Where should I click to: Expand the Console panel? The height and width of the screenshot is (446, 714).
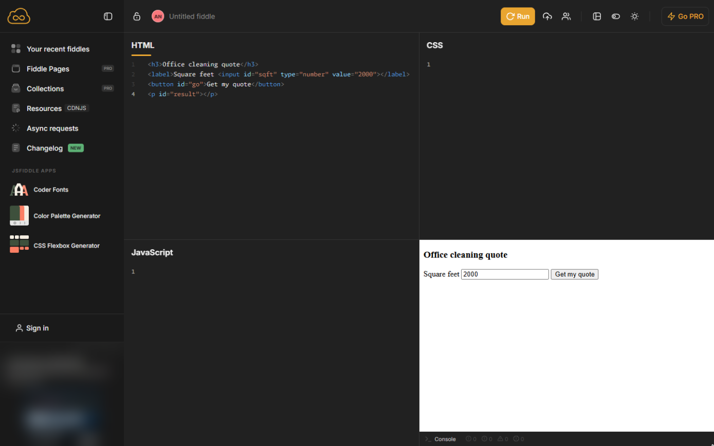tap(441, 439)
